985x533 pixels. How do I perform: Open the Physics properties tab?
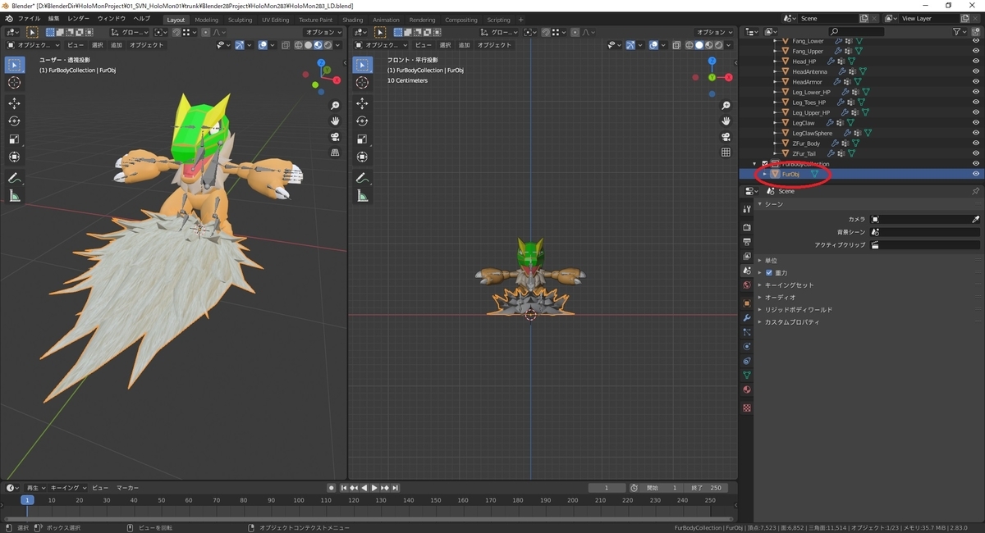pos(747,346)
